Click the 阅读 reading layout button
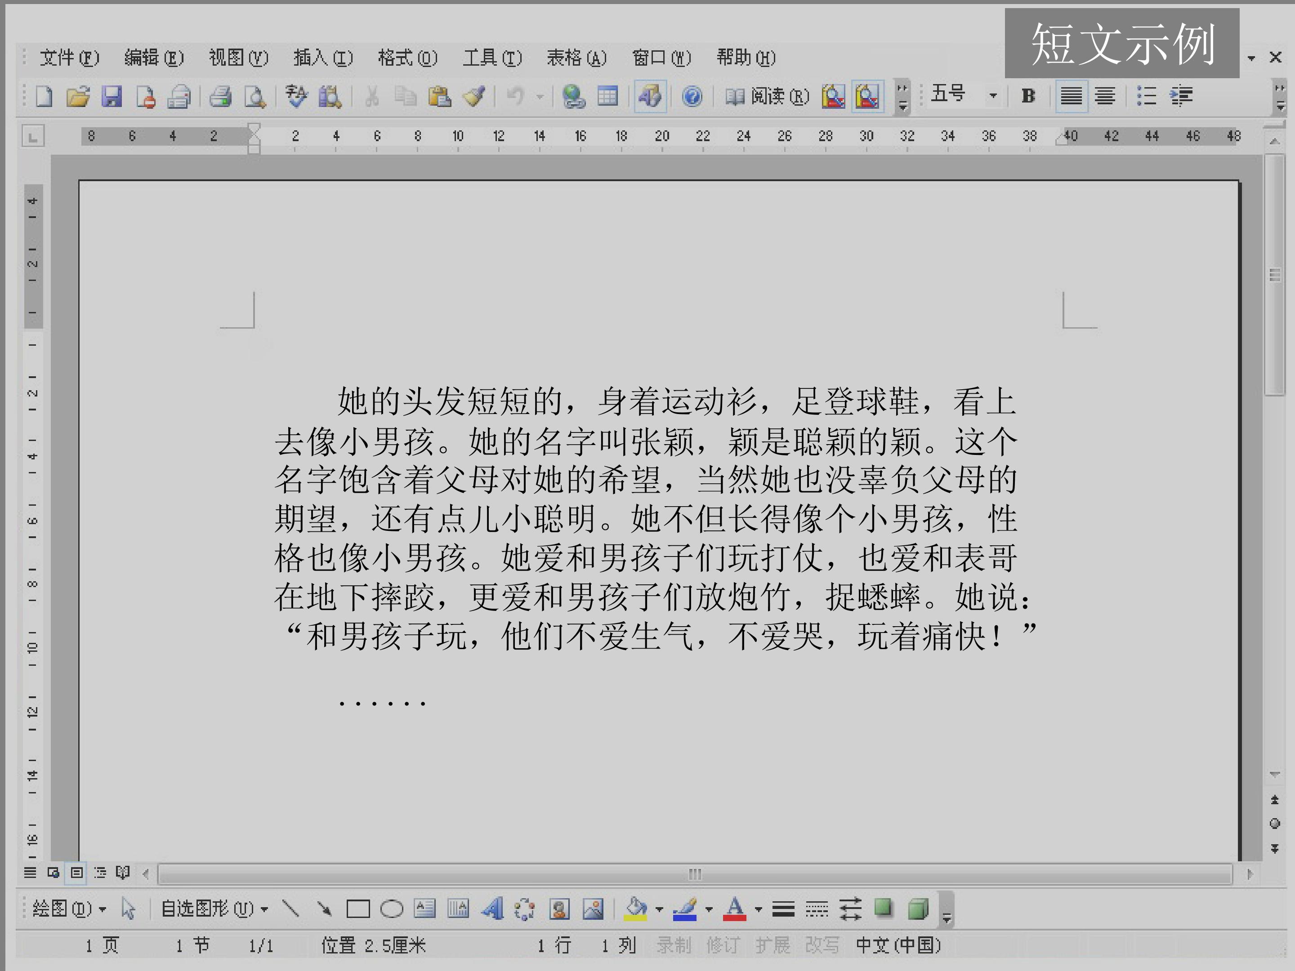 click(767, 96)
